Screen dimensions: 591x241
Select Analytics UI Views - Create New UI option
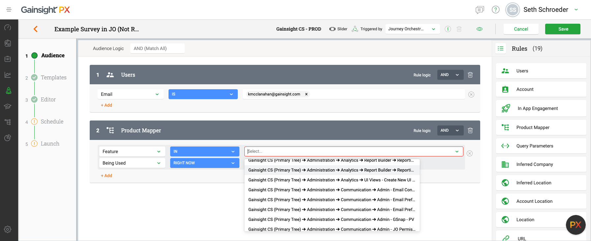point(332,180)
